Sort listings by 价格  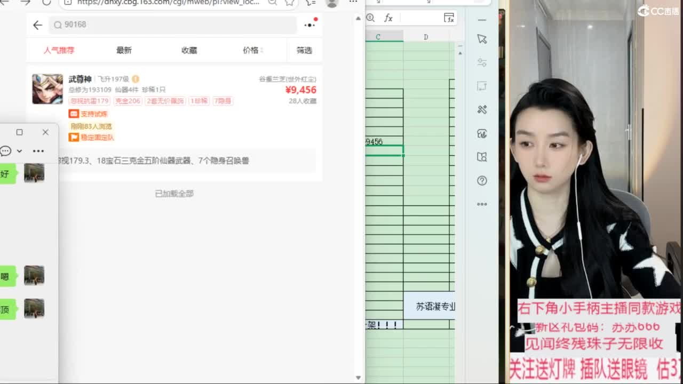[x=253, y=50]
